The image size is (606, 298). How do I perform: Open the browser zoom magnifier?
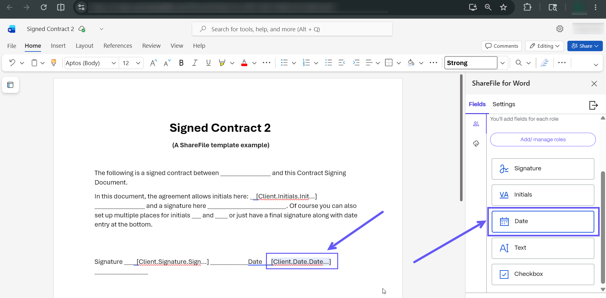[488, 7]
